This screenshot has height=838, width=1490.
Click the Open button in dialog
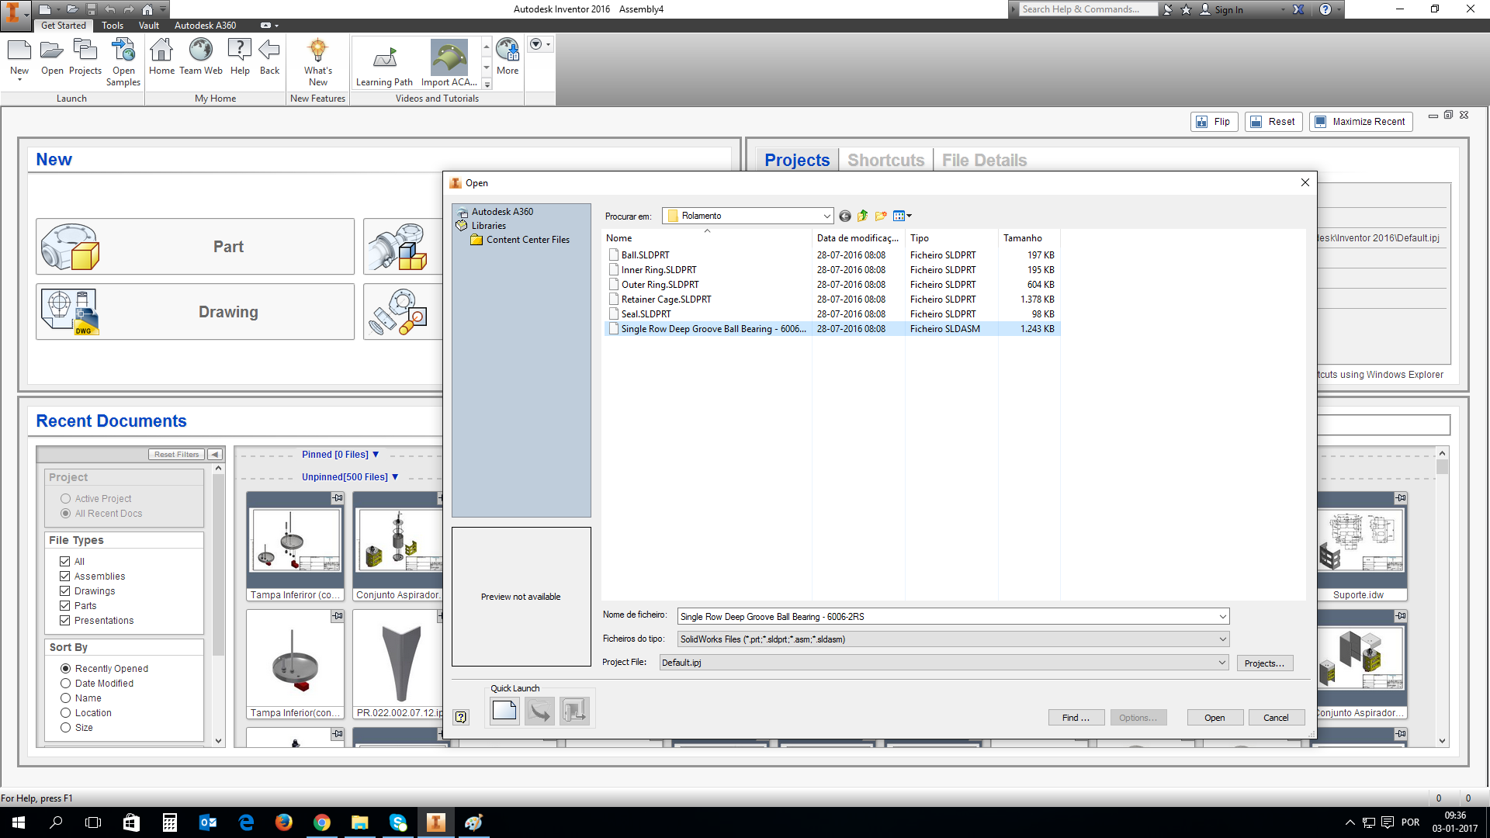(1215, 718)
